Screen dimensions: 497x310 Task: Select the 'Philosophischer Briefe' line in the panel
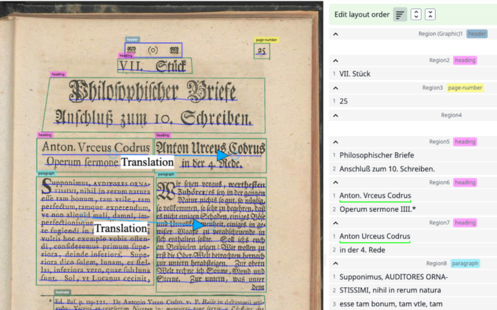point(376,155)
